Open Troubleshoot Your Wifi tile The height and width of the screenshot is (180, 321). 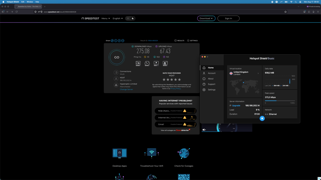click(x=151, y=157)
